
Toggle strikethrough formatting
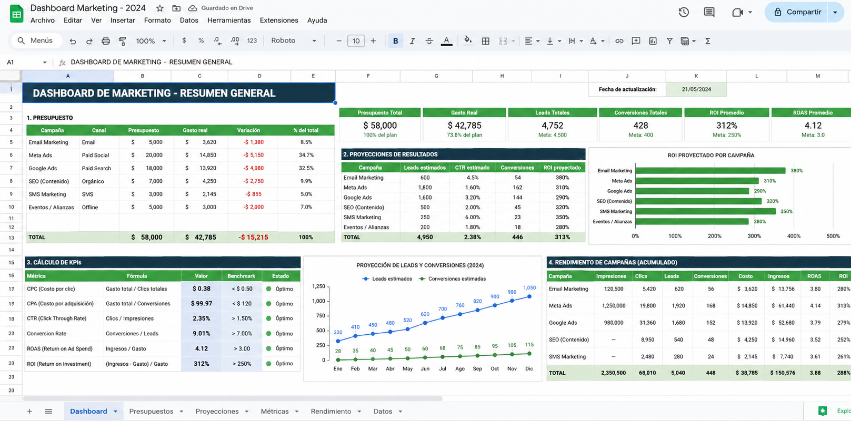coord(429,41)
